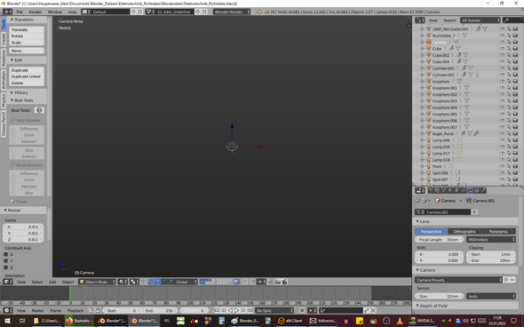524x327 pixels.
Task: Click the wrench modifier icon on Kugel_Rund row
Action: [x=476, y=133]
